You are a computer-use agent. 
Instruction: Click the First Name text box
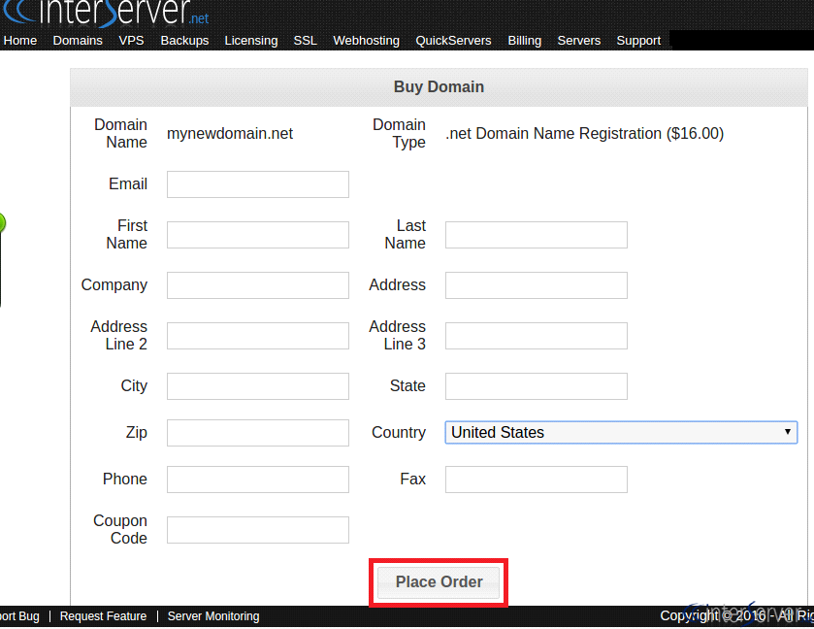[x=258, y=235]
